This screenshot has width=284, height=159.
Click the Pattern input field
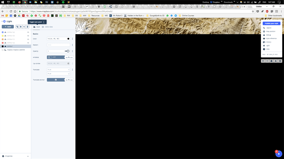pos(58,45)
